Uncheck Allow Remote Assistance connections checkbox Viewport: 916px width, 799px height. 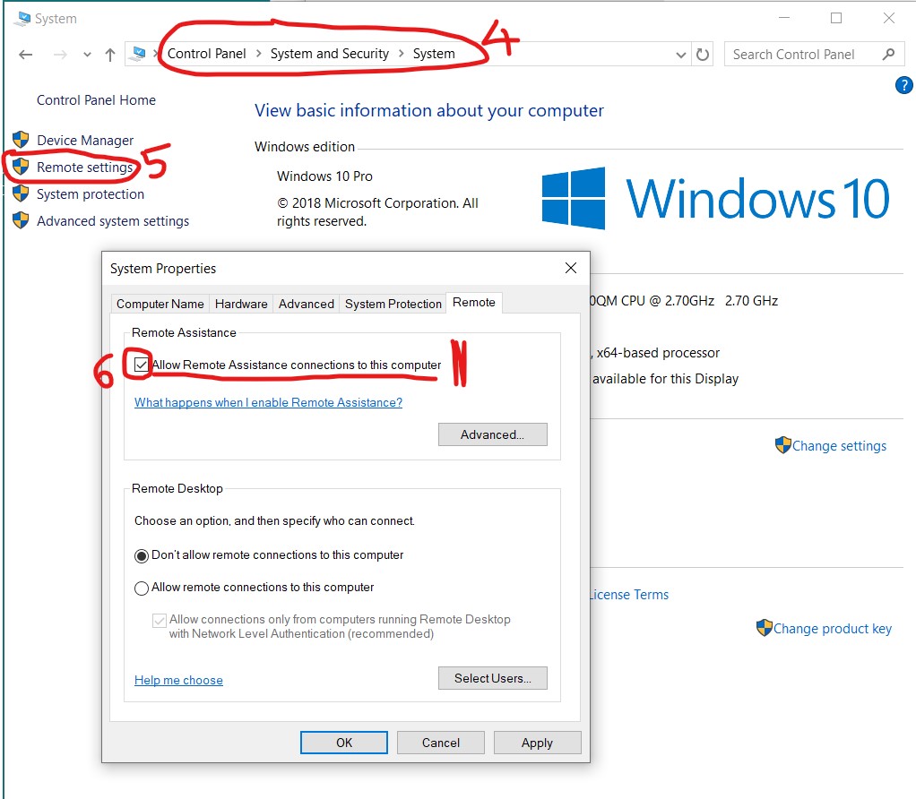click(x=142, y=365)
